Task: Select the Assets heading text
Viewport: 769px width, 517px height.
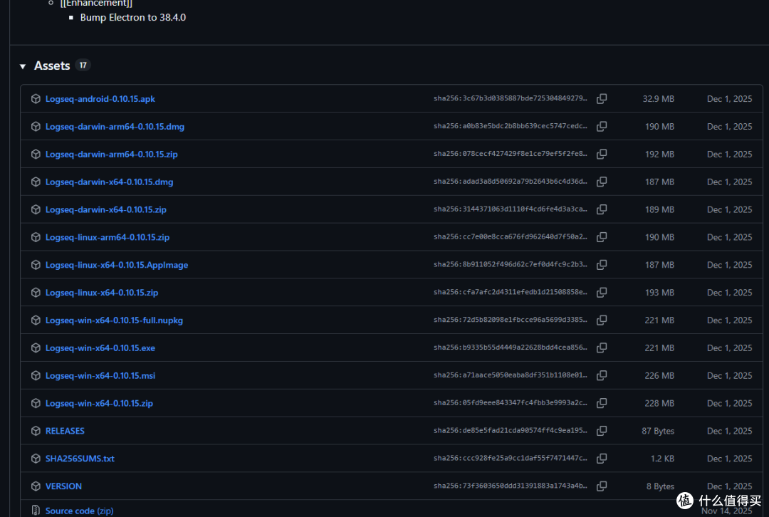Action: (52, 66)
